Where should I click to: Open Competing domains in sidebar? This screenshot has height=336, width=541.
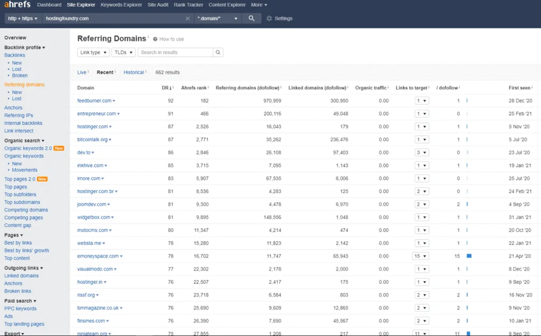pos(26,210)
